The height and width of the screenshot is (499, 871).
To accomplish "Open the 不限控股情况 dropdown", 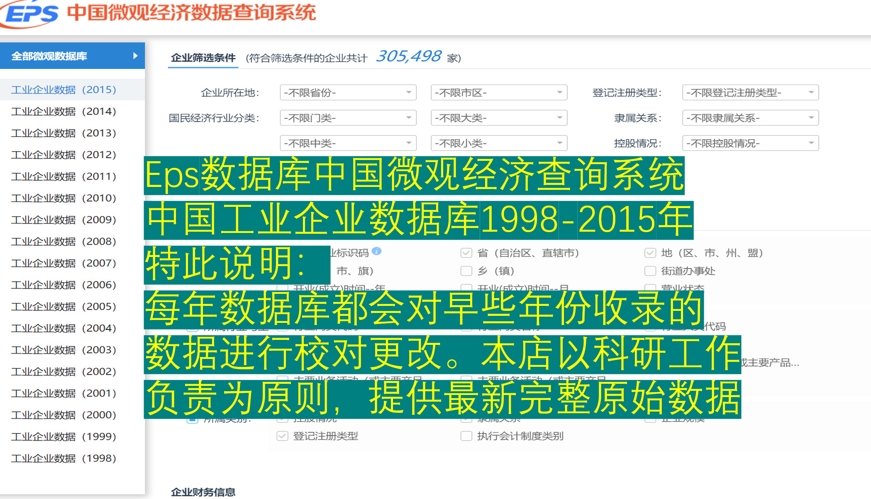I will (x=750, y=143).
